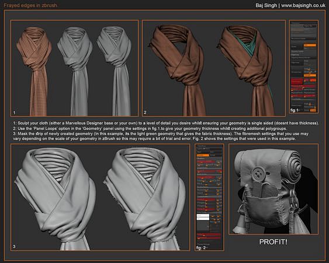The image size is (329, 263).
Task: Click the smooth-edged scarf in step 3
Action: 56,199
